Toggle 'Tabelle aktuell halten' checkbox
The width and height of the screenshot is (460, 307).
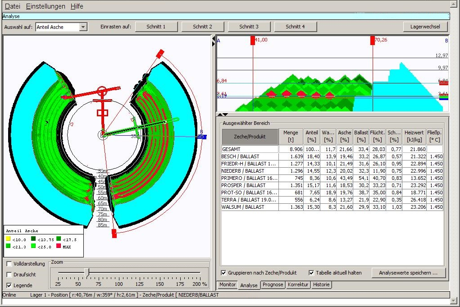click(311, 273)
